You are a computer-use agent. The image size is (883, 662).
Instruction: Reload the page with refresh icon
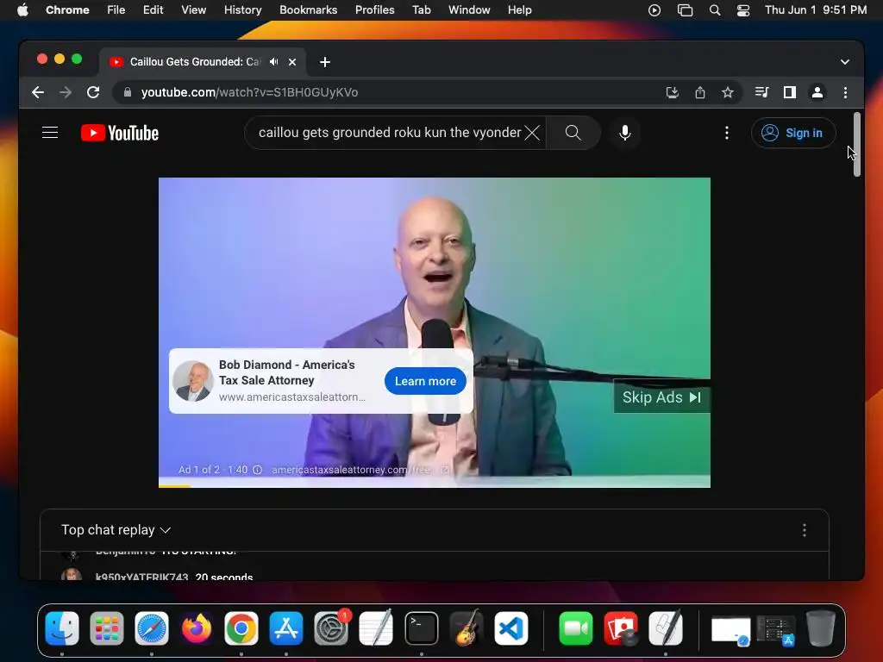[93, 92]
